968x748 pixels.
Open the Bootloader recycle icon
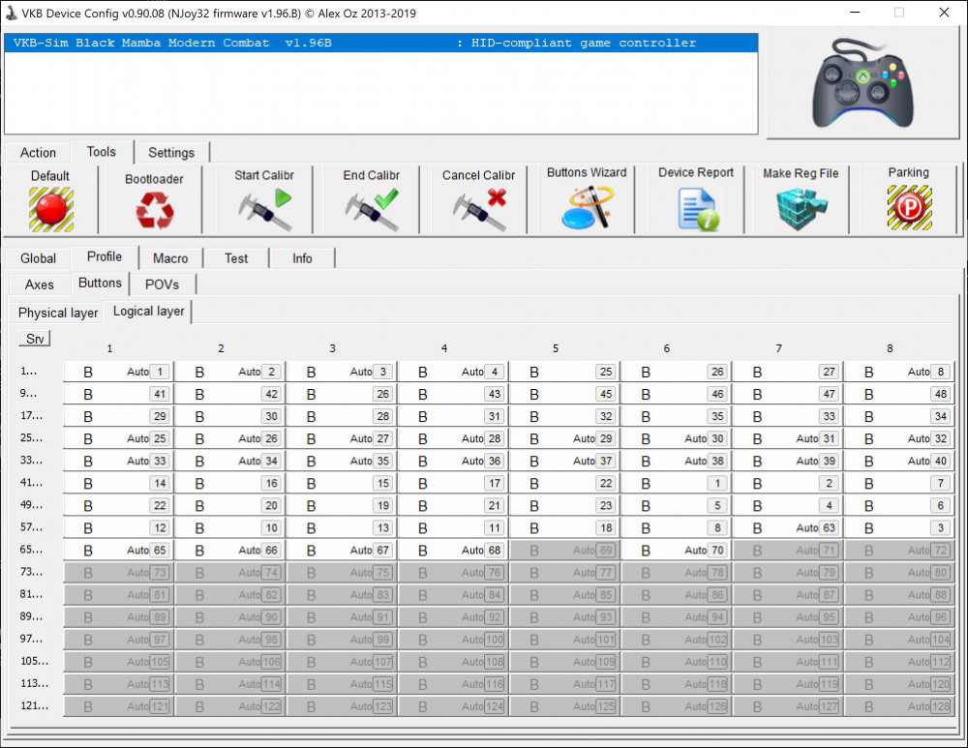coord(154,209)
